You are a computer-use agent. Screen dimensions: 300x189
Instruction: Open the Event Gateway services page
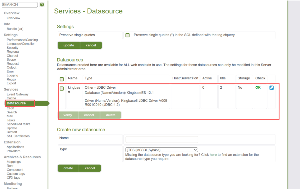coord(18,94)
